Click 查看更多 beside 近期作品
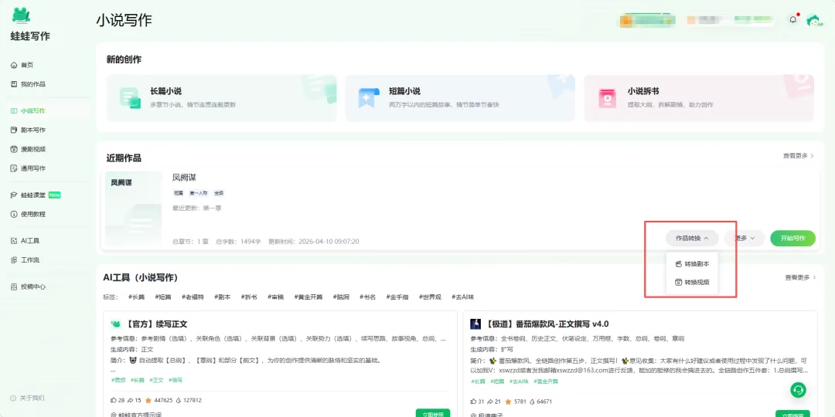Screen dimensions: 835x417 [798, 156]
